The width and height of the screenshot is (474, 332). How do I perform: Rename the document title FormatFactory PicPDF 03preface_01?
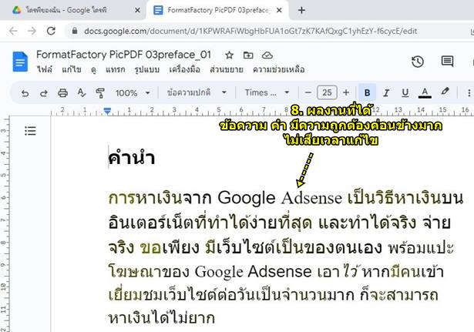click(123, 55)
